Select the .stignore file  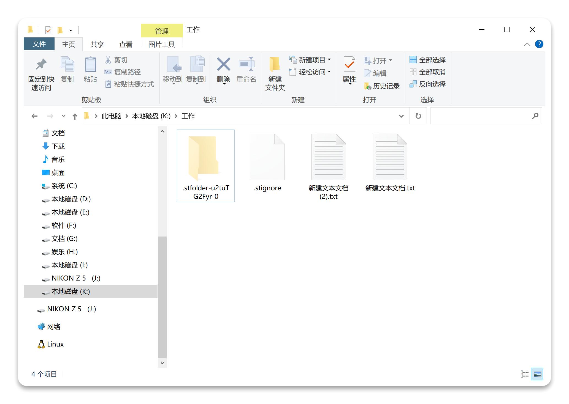pos(267,163)
